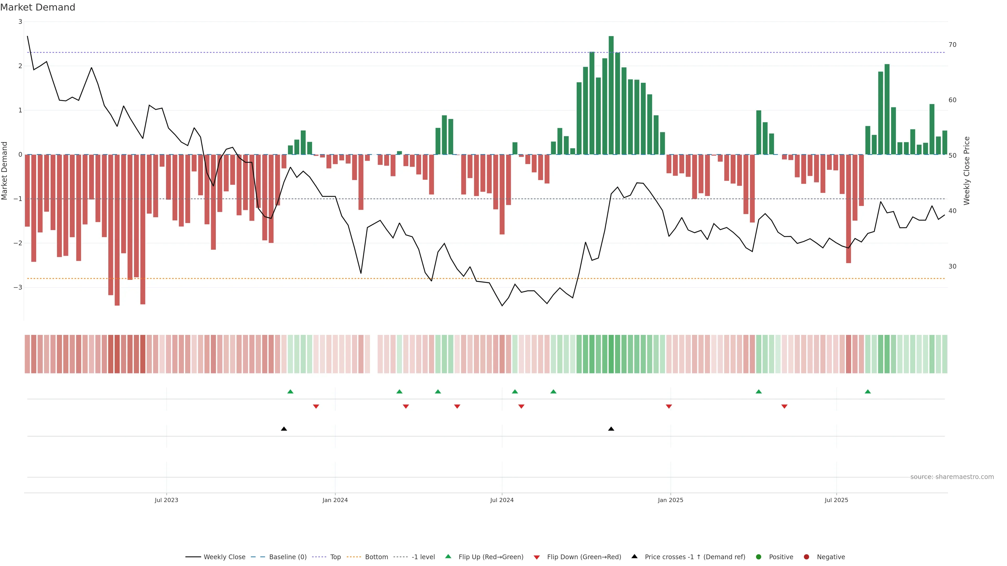Click the green Positive circle in the legend
1007x566 pixels.
click(x=758, y=557)
